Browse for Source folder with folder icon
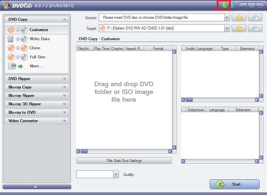Screen dimensions: 267x195 [239, 17]
